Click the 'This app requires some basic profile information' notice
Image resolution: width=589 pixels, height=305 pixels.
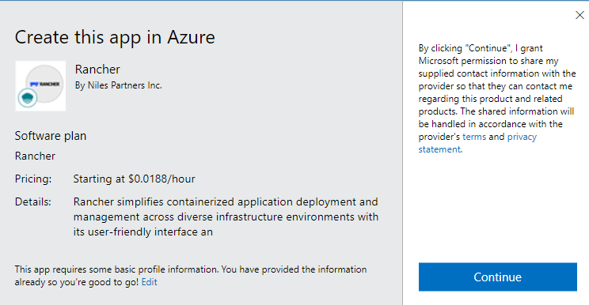click(191, 276)
